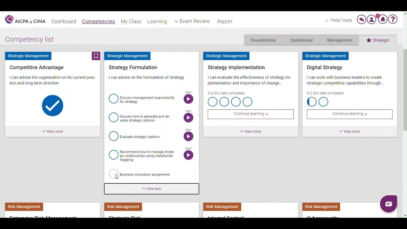Click the AICPA & CIMA logo

[x=25, y=20]
